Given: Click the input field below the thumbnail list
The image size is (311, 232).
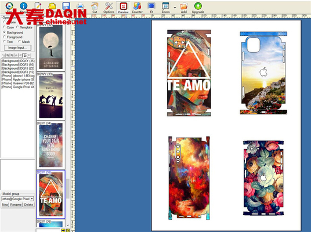Looking at the screenshot, I should point(48,230).
